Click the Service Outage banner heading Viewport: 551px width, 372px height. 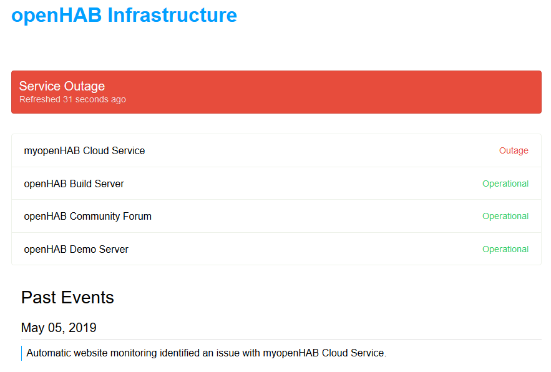(x=62, y=86)
